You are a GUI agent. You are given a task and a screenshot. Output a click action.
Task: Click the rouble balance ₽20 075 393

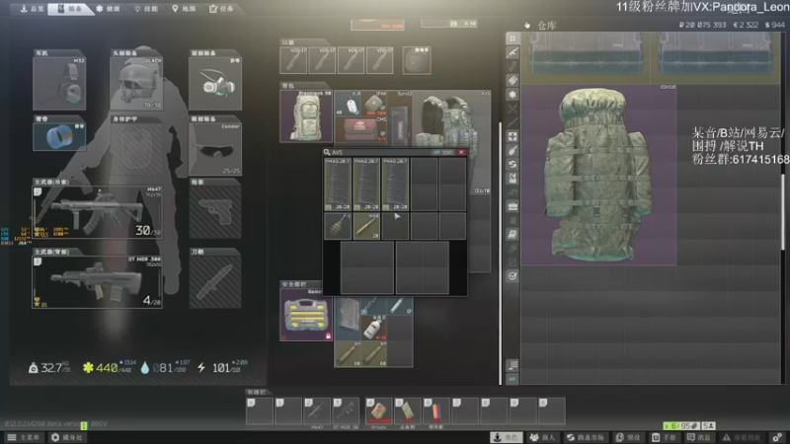(x=702, y=25)
